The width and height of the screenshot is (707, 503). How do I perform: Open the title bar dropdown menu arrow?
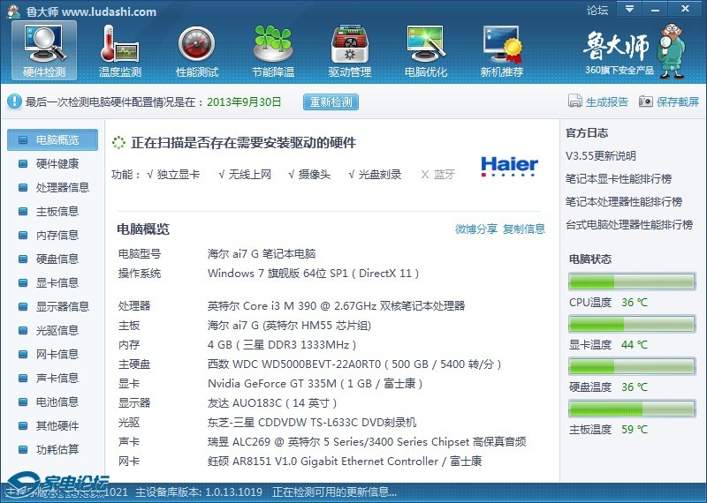coord(628,10)
